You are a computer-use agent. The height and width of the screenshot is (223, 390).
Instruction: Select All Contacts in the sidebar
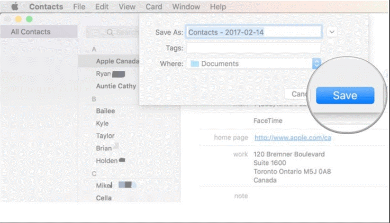[39, 32]
